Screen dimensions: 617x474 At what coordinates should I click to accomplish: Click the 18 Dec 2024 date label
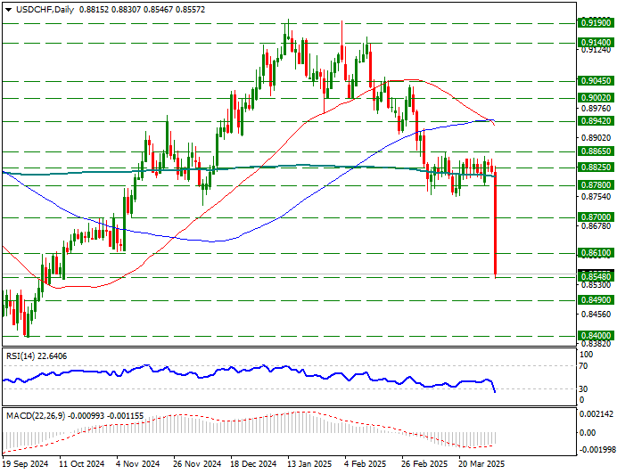(254, 464)
